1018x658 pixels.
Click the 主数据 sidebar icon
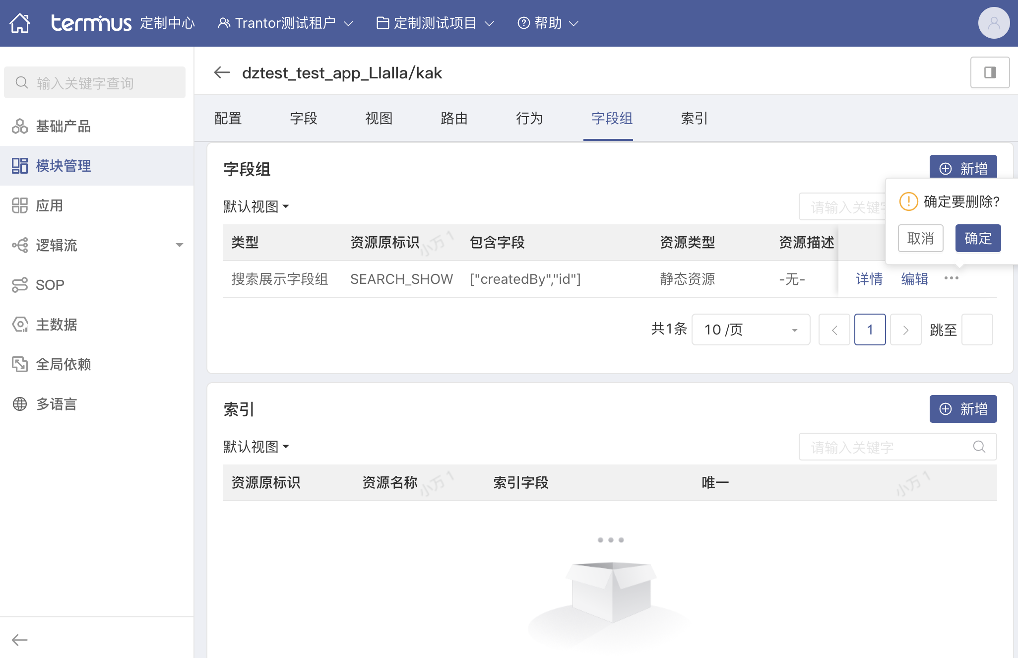click(20, 325)
